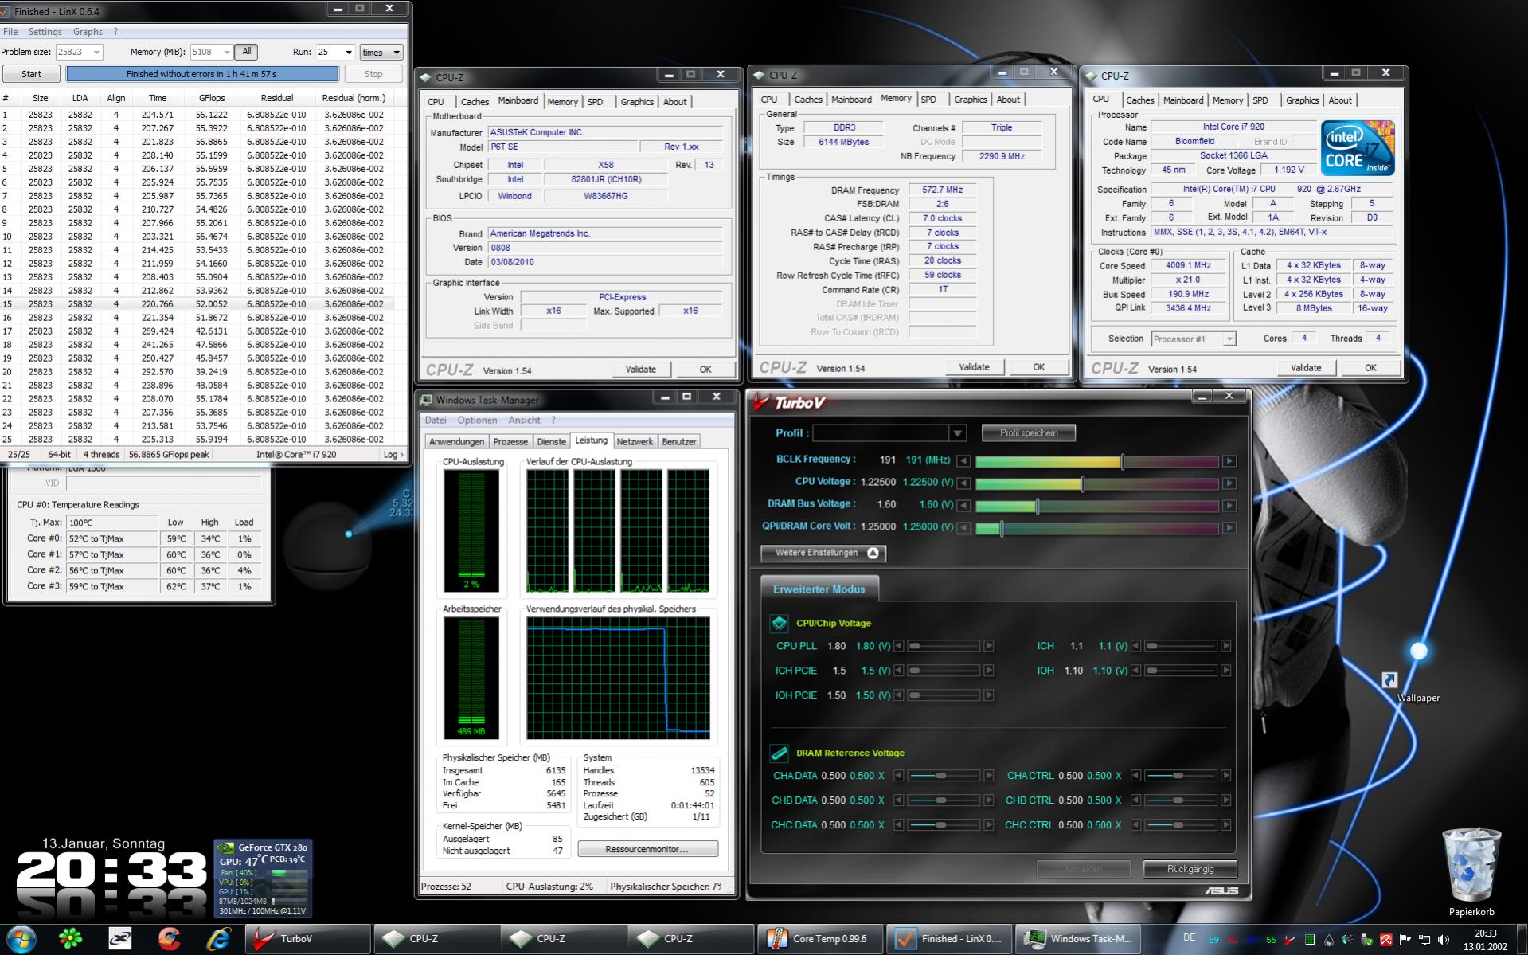
Task: Click the green ICQ flower icon
Action: (x=71, y=939)
